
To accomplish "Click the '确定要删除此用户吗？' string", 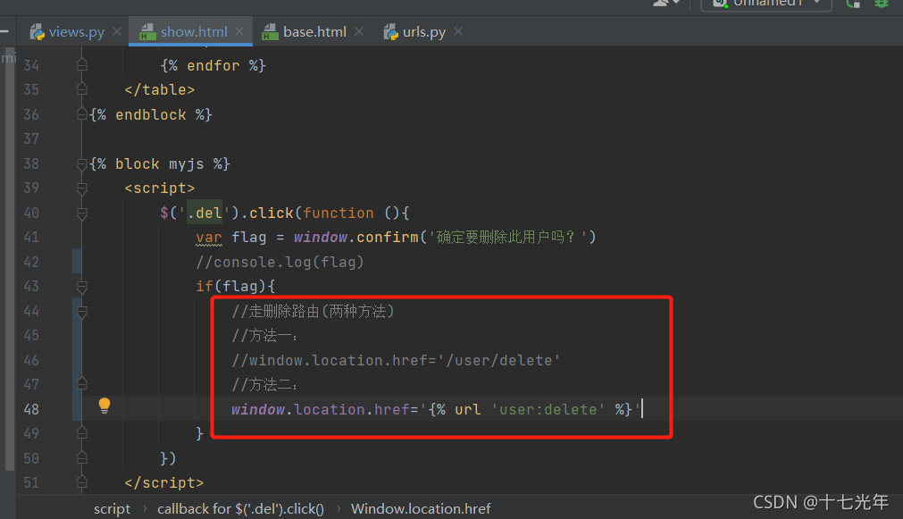I will (507, 238).
